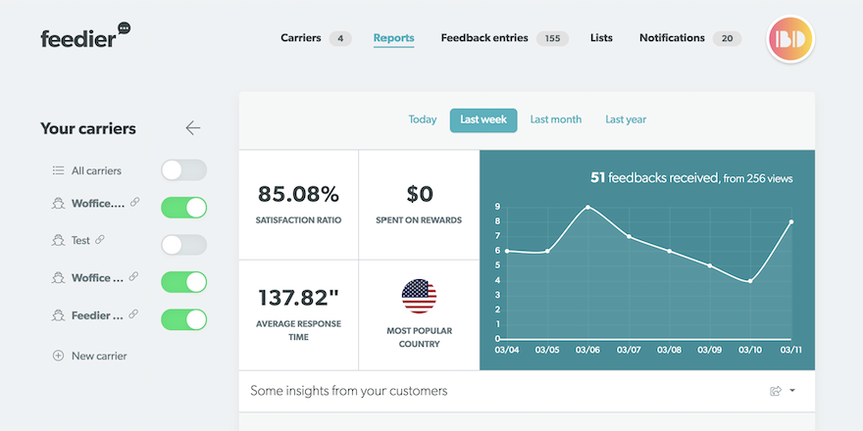Collapse carriers sidebar with back arrow
Image resolution: width=863 pixels, height=431 pixels.
(x=192, y=128)
